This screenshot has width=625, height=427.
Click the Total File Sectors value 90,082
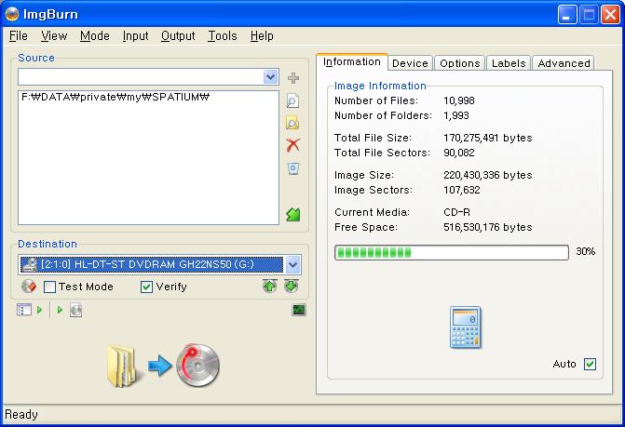[x=459, y=153]
